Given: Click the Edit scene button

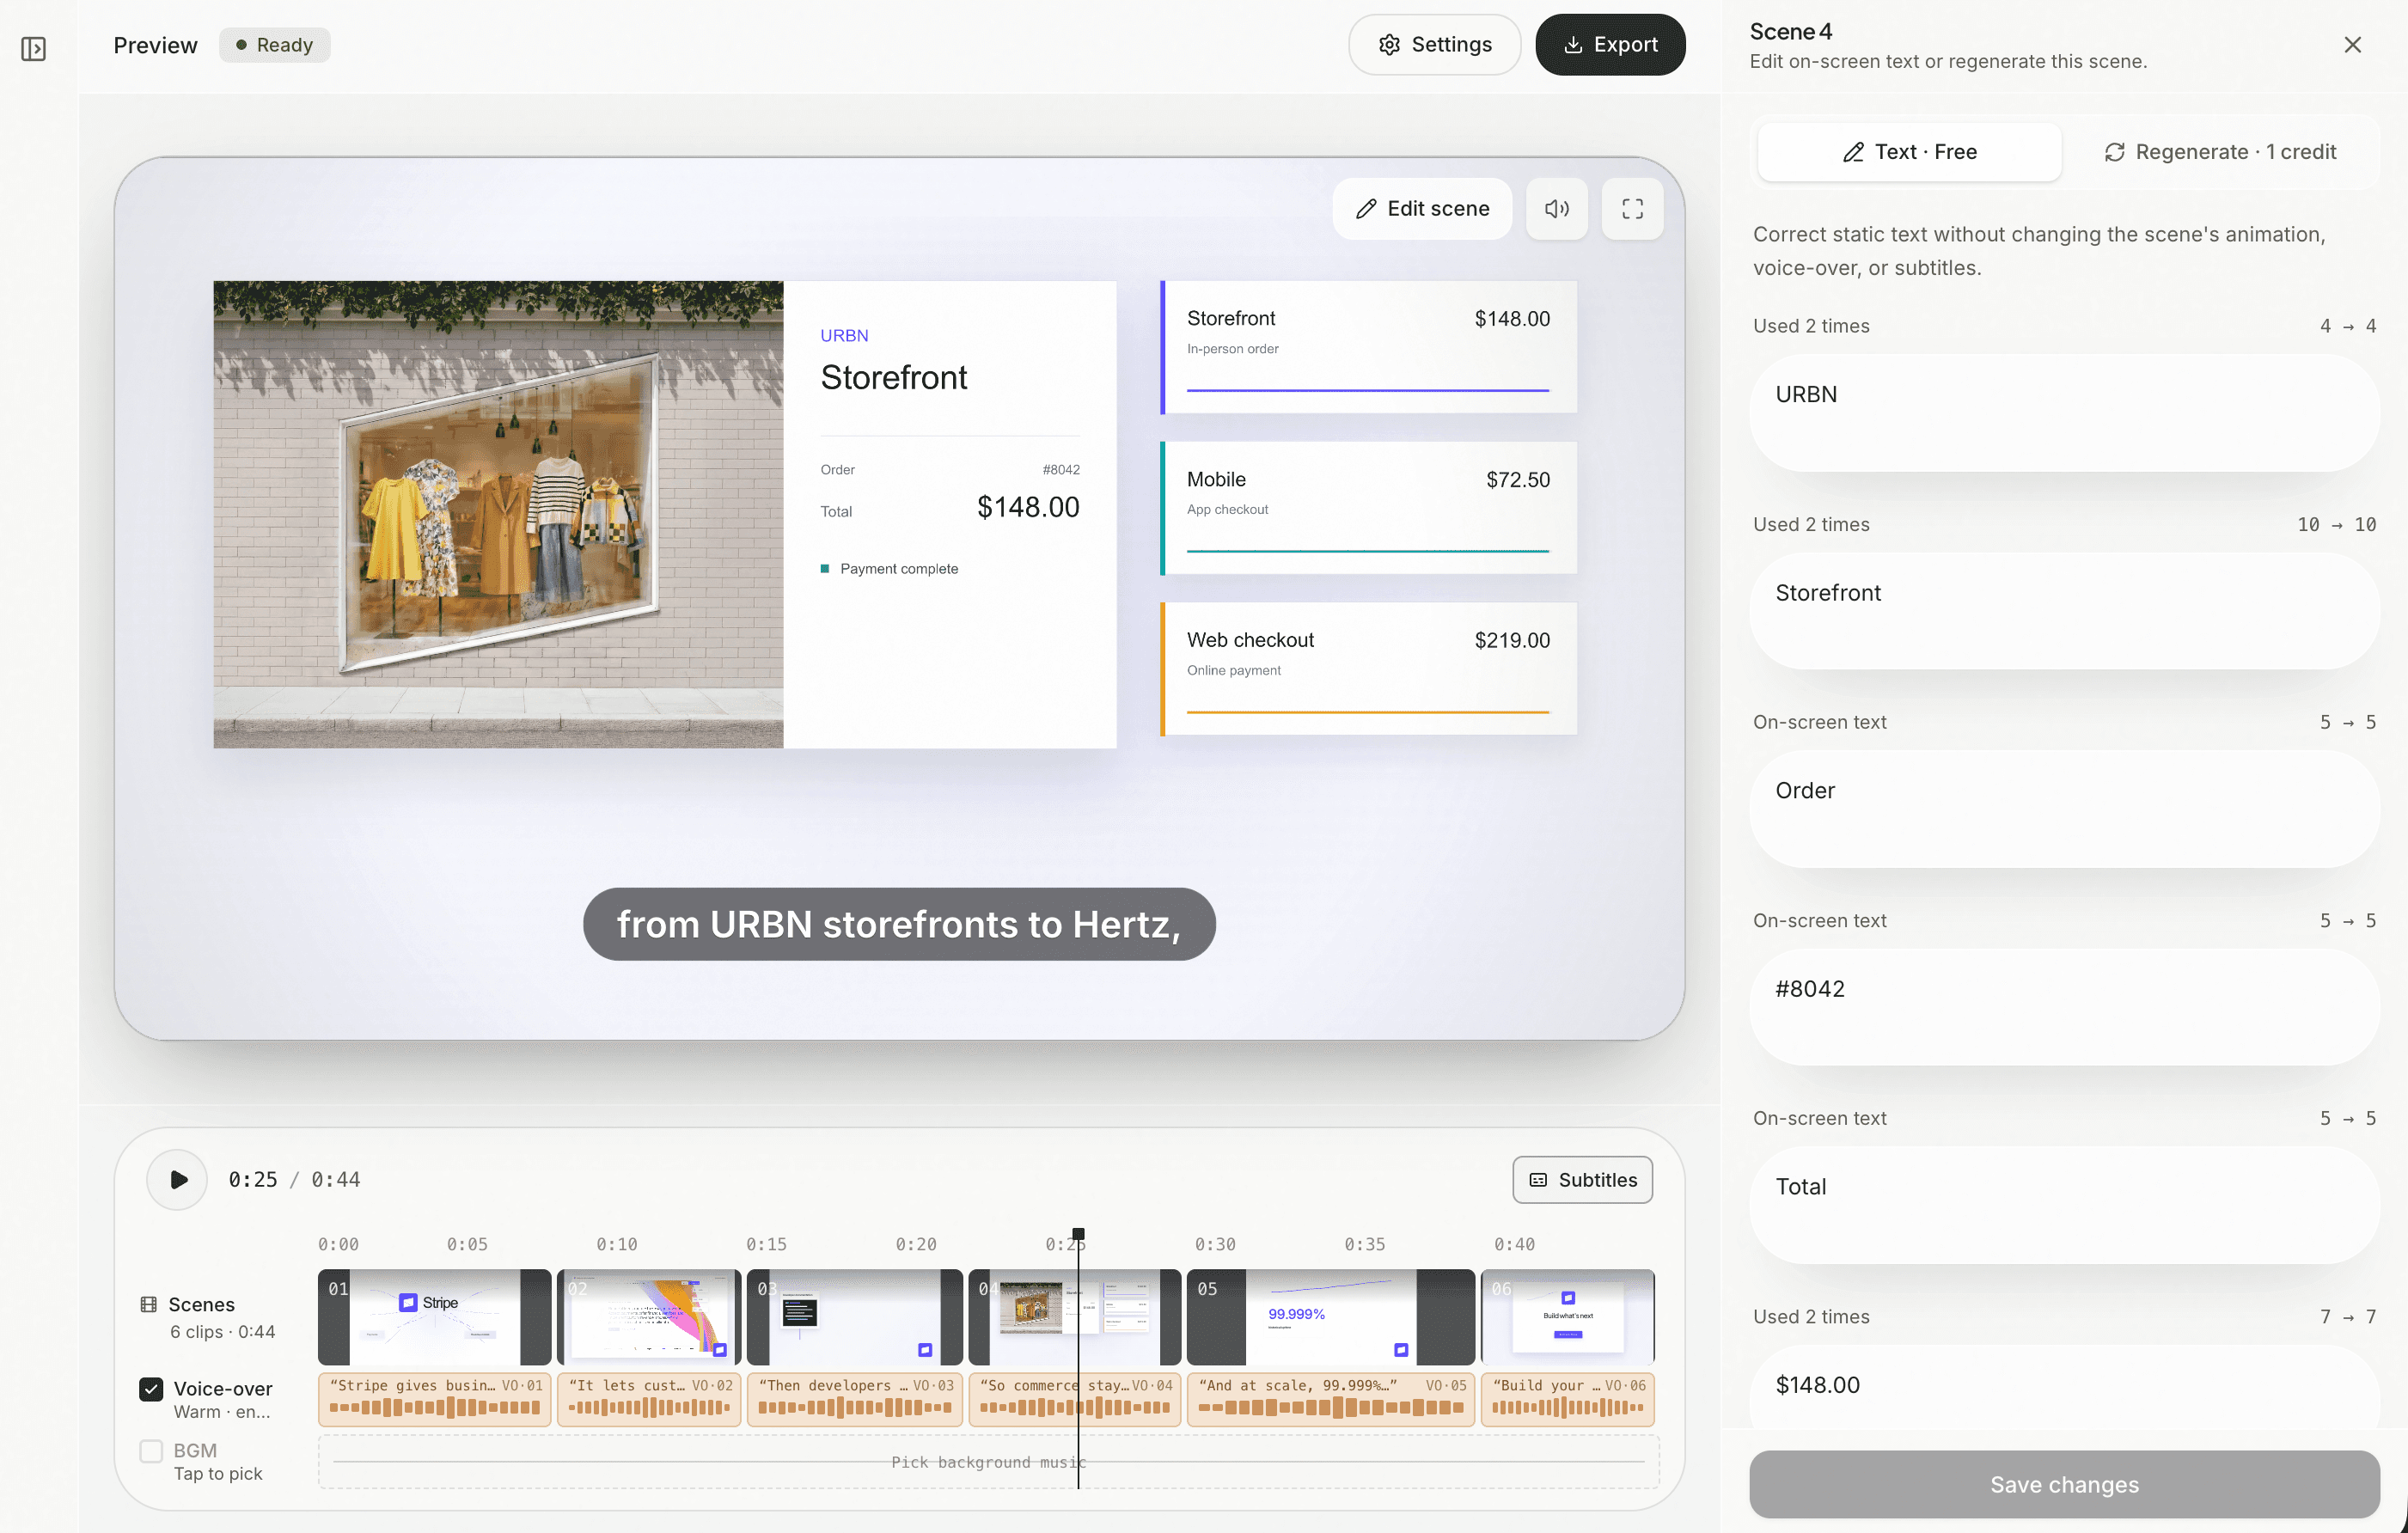Looking at the screenshot, I should [1422, 209].
